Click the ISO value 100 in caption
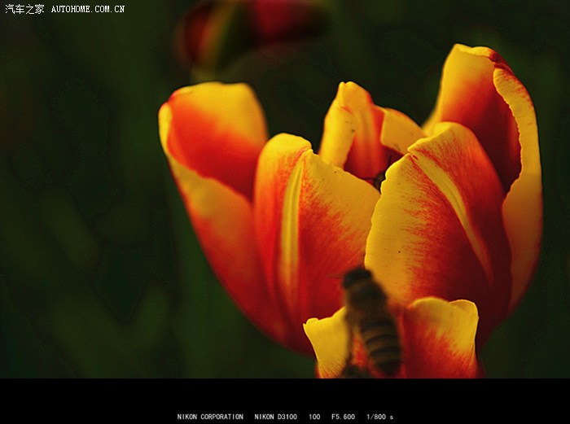This screenshot has height=424, width=570. point(313,417)
